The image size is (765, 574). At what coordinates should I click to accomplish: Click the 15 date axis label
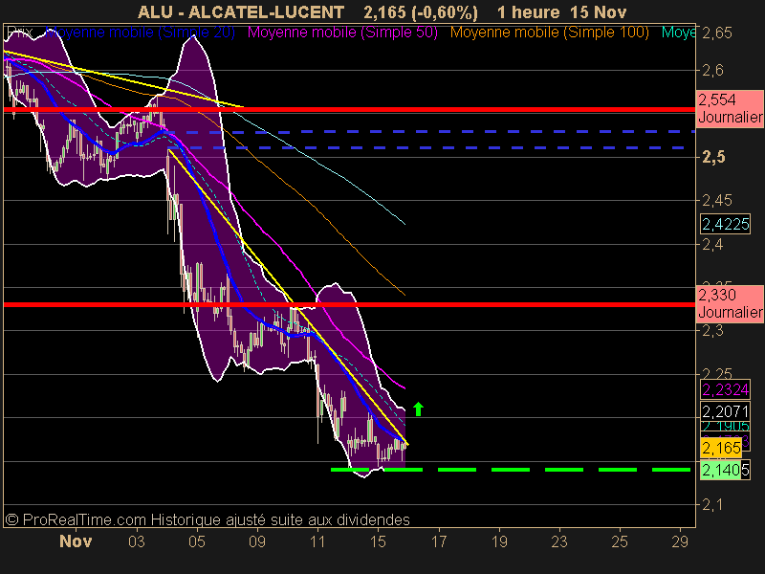pos(378,541)
